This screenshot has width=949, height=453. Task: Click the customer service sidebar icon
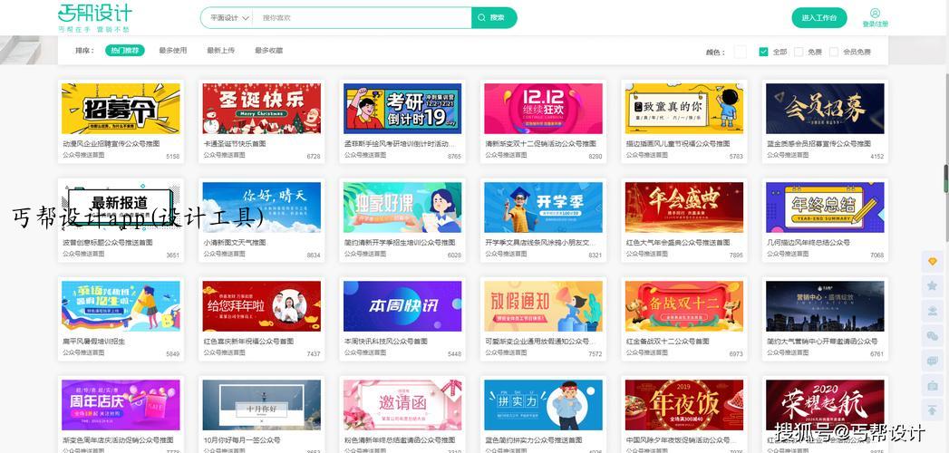(932, 311)
